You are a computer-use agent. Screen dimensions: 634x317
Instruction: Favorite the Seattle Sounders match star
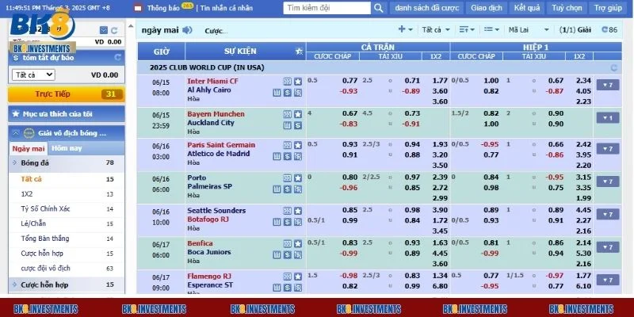[x=298, y=211]
